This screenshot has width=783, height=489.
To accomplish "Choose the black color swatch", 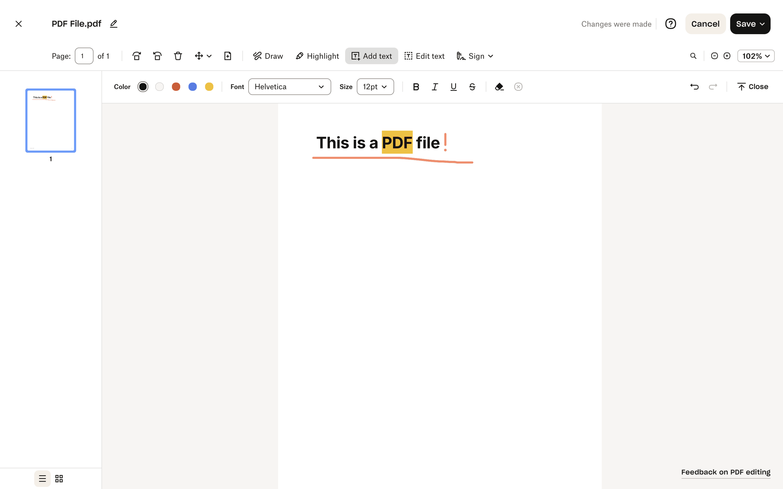I will pos(143,86).
